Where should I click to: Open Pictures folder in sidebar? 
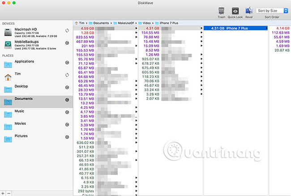point(36,139)
